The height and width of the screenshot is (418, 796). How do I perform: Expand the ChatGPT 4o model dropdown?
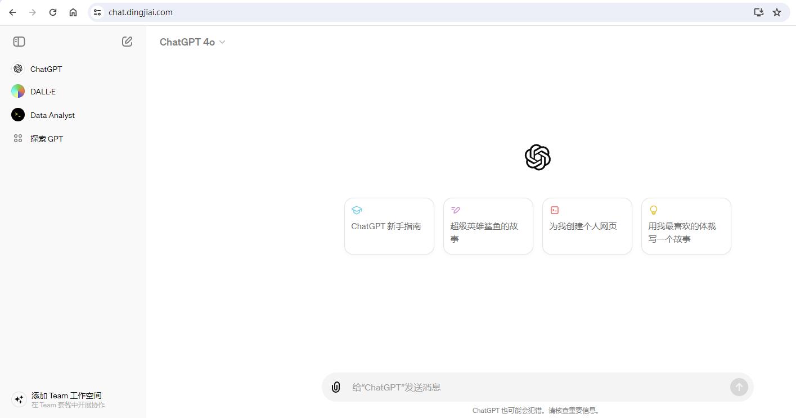click(192, 42)
